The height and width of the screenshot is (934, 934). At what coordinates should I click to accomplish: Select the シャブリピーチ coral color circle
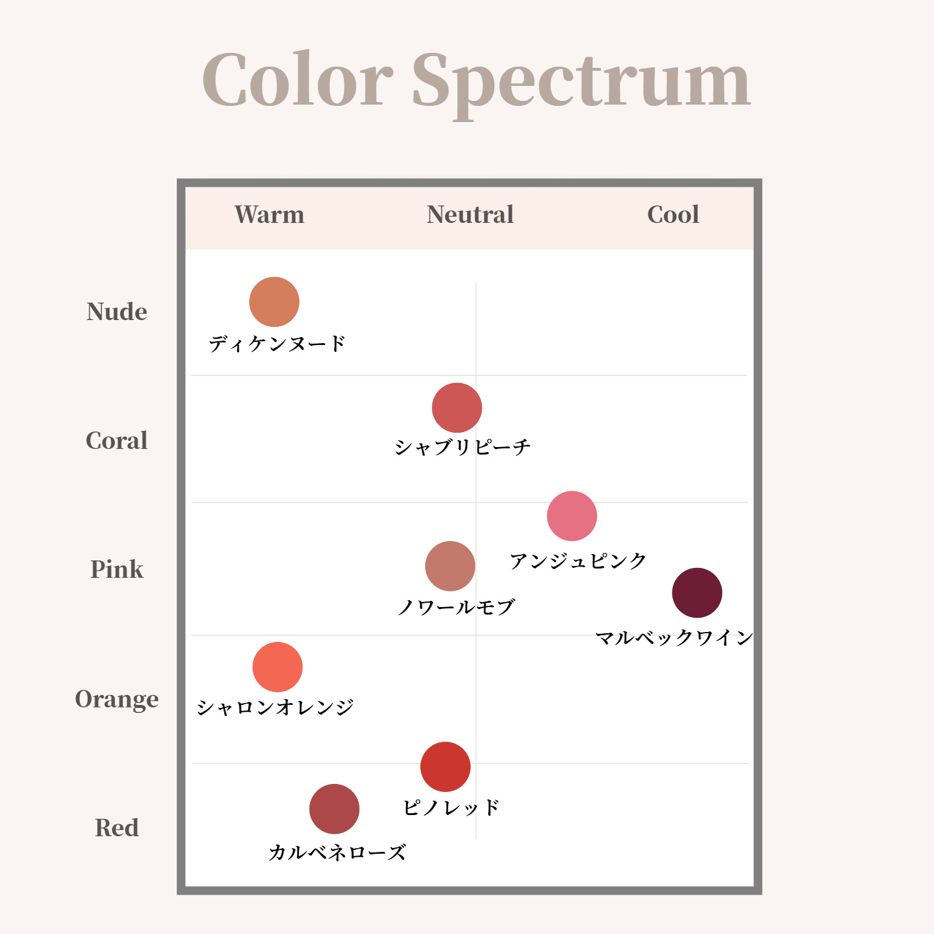(x=457, y=408)
